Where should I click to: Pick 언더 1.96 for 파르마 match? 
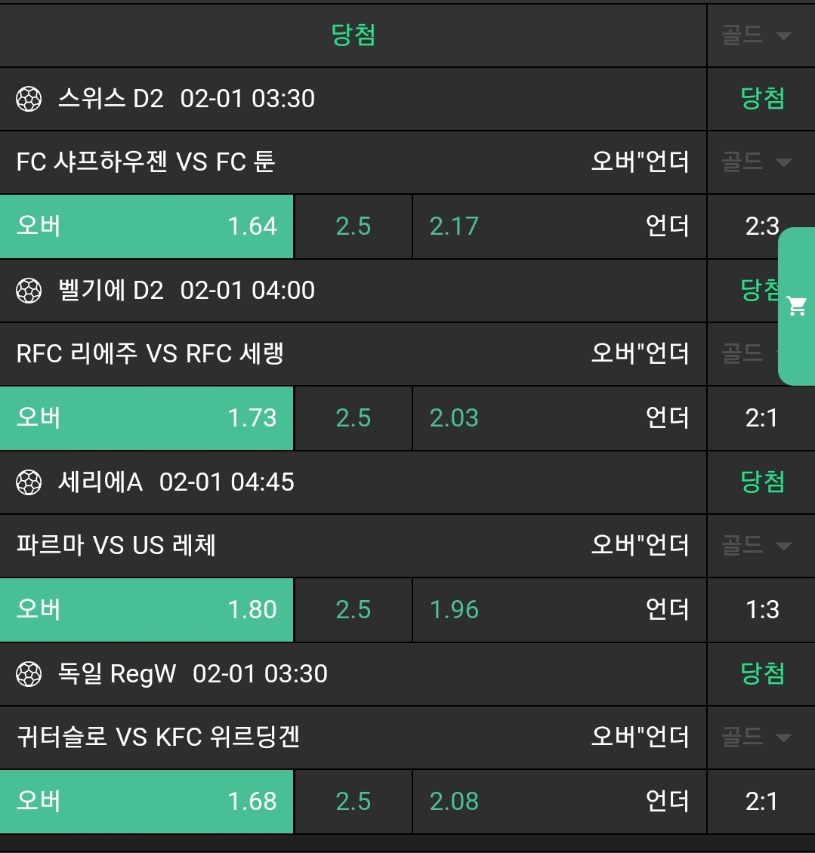[x=559, y=610]
